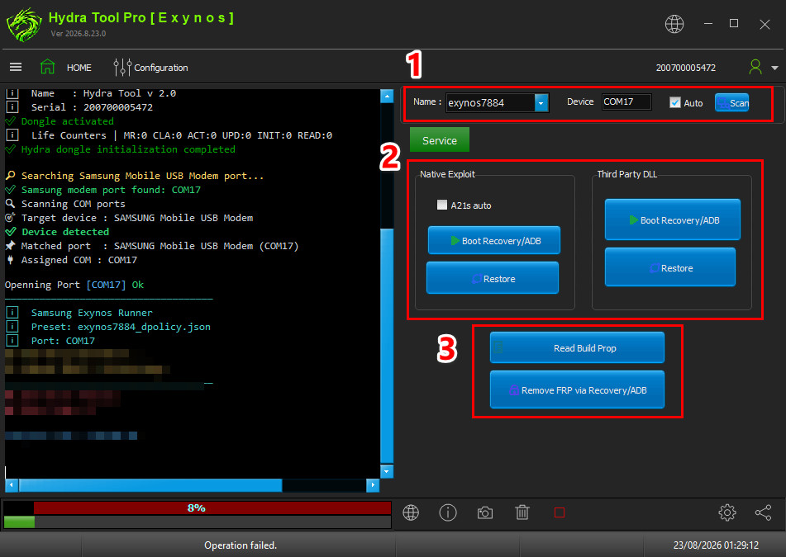The image size is (786, 557).
Task: Click the green HOME house icon
Action: (47, 67)
